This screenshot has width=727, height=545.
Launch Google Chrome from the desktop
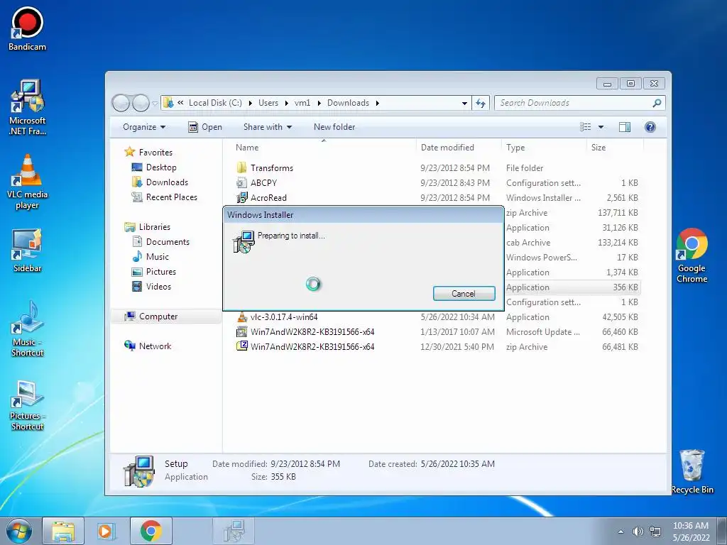pyautogui.click(x=692, y=255)
